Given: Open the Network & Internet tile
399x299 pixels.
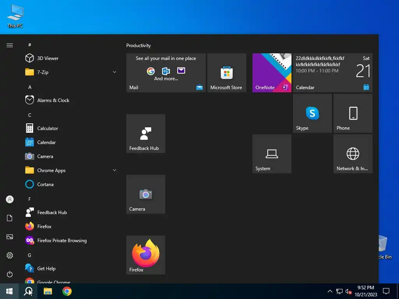Looking at the screenshot, I should 353,154.
